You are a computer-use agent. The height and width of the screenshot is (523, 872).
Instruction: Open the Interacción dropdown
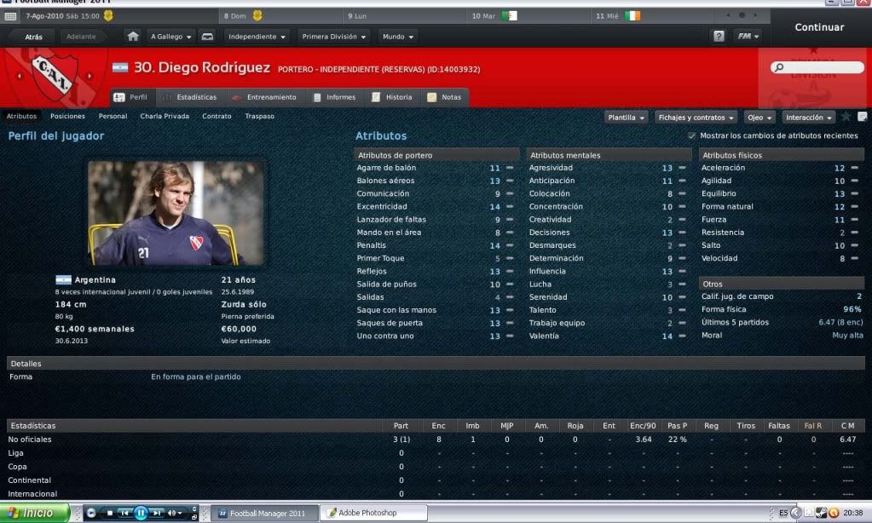(x=809, y=118)
